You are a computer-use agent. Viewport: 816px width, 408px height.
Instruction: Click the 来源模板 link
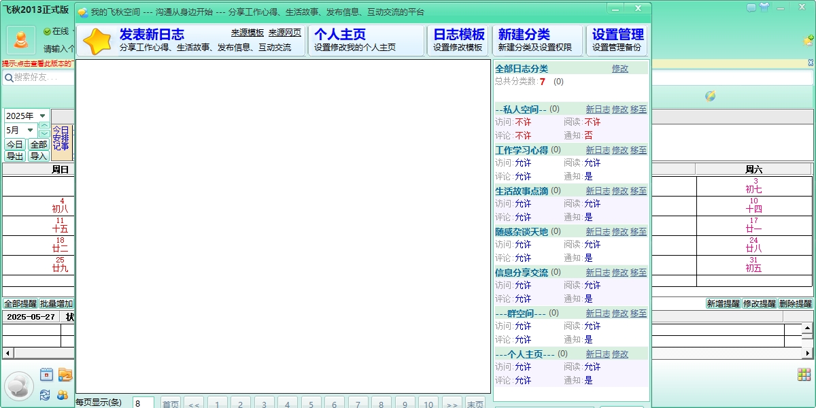click(x=248, y=32)
